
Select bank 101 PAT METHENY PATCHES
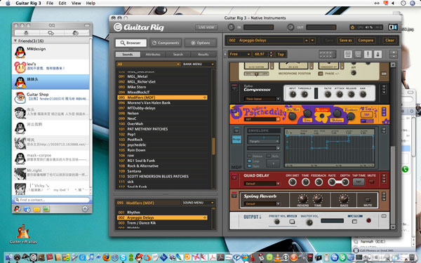162,129
